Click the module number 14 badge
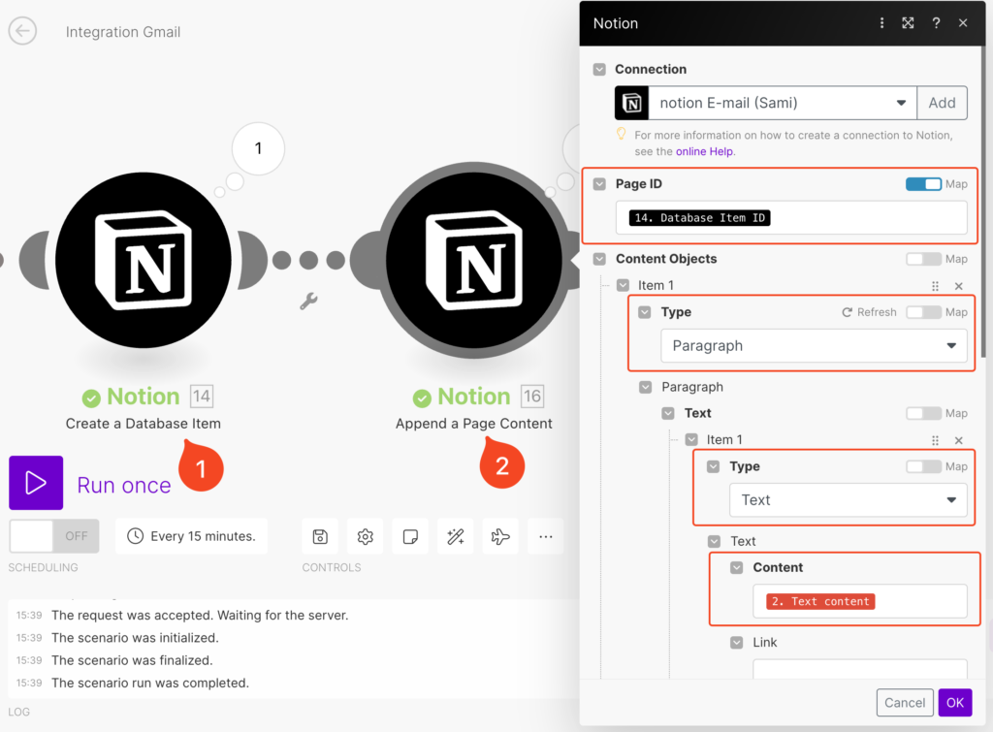 pos(202,397)
